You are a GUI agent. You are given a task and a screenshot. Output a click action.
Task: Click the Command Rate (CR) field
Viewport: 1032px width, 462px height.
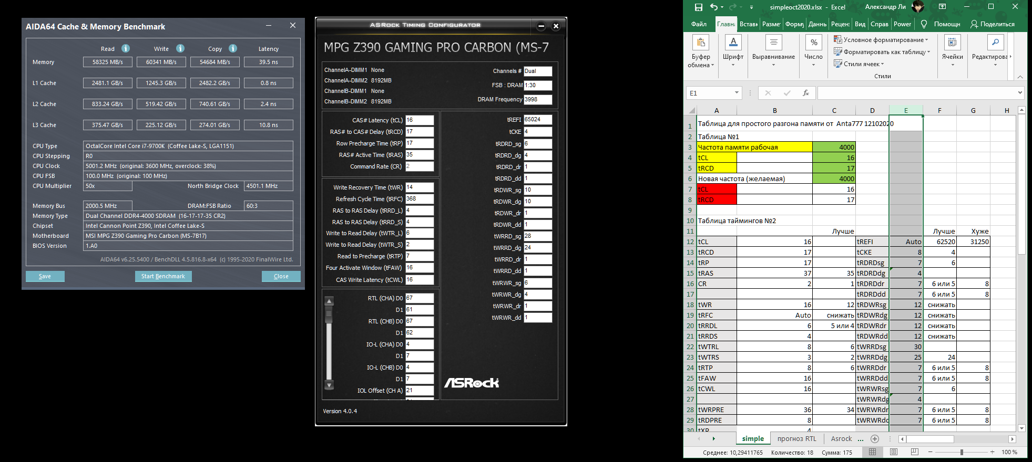click(x=420, y=166)
